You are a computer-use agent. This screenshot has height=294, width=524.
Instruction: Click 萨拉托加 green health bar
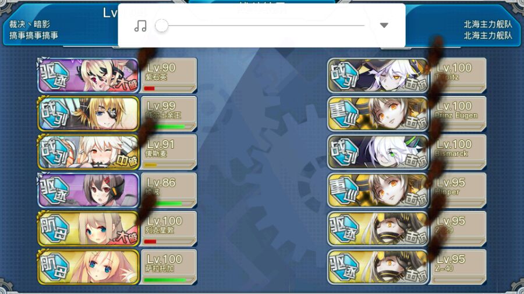pos(165,280)
